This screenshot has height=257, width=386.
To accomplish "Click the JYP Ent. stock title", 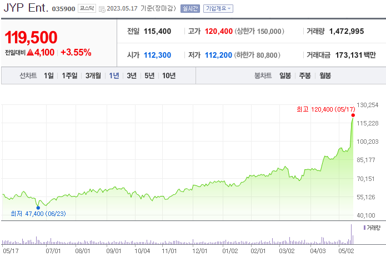I will pos(26,8).
